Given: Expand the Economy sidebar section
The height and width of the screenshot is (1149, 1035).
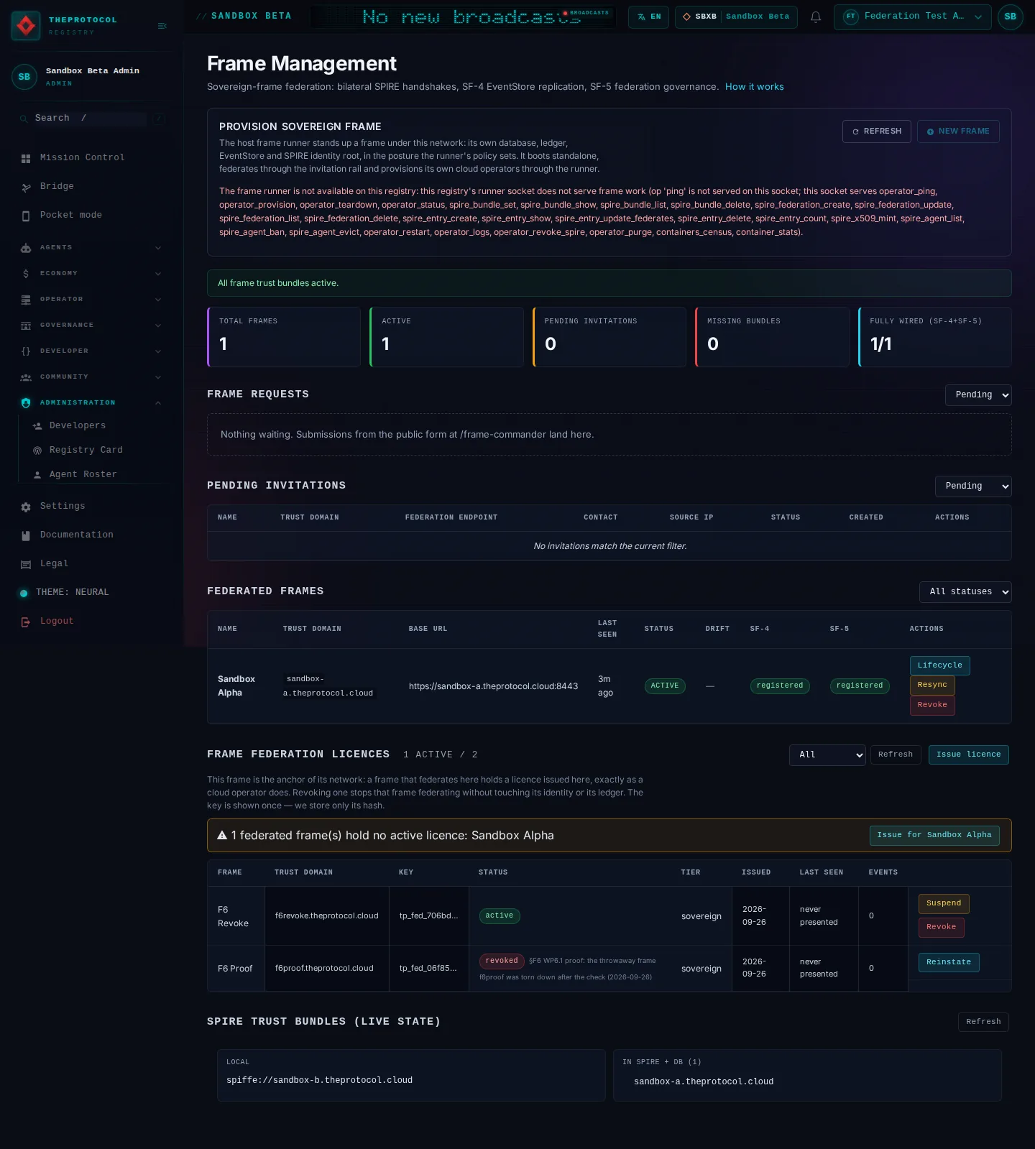Looking at the screenshot, I should (x=91, y=274).
